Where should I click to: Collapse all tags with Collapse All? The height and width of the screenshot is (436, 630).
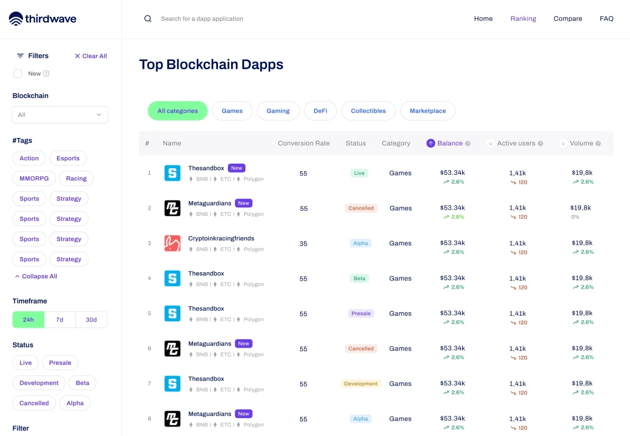click(x=36, y=276)
